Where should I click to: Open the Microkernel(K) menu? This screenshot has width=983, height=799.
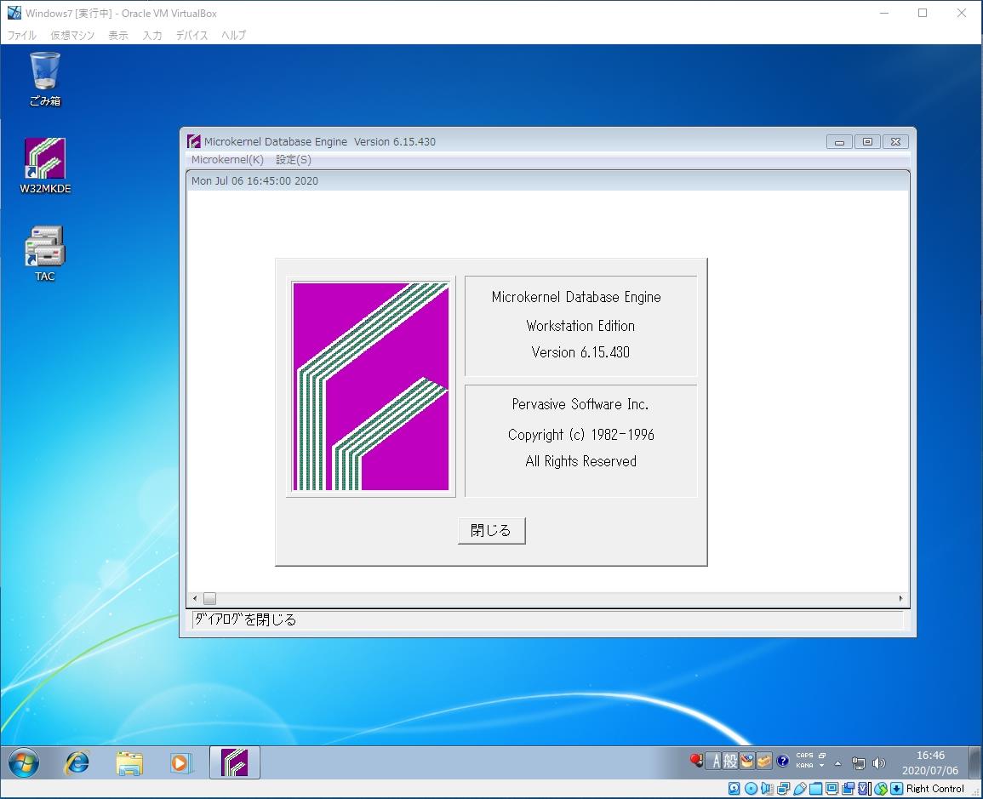click(227, 160)
